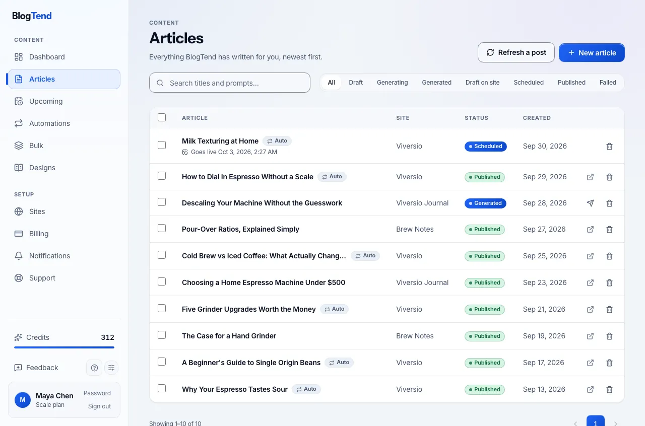Image resolution: width=645 pixels, height=426 pixels.
Task: Select the Descaling Your Machine row checkbox
Action: pyautogui.click(x=162, y=202)
